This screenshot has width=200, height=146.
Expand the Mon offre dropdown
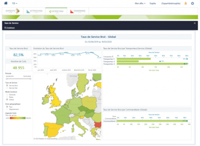click(140, 3)
